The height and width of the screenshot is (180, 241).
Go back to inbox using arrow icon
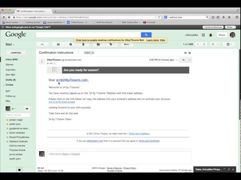pyautogui.click(x=43, y=44)
